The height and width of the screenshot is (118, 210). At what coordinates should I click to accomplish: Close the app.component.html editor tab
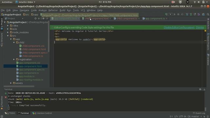point(78,19)
